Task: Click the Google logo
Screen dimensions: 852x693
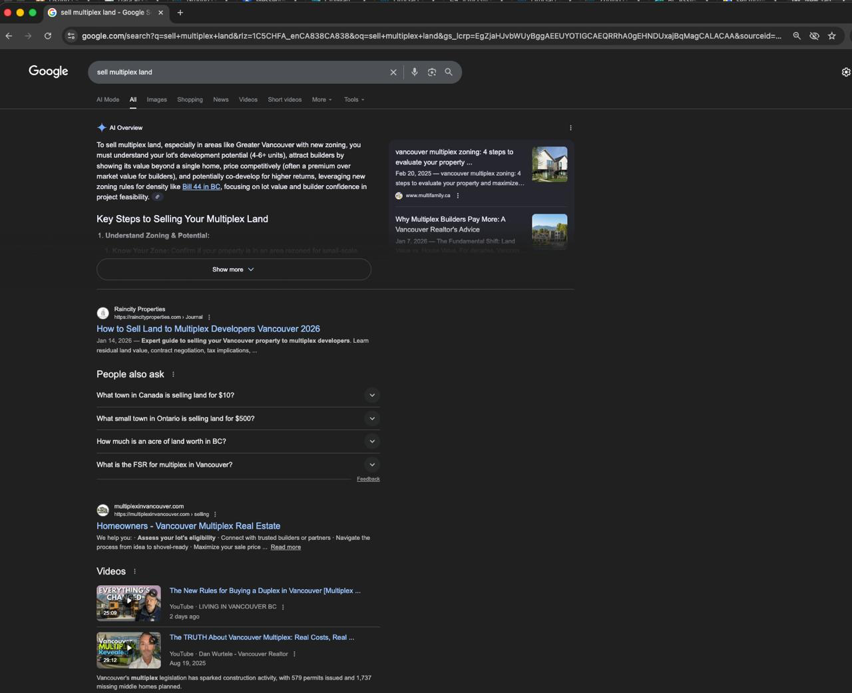Action: (x=49, y=71)
